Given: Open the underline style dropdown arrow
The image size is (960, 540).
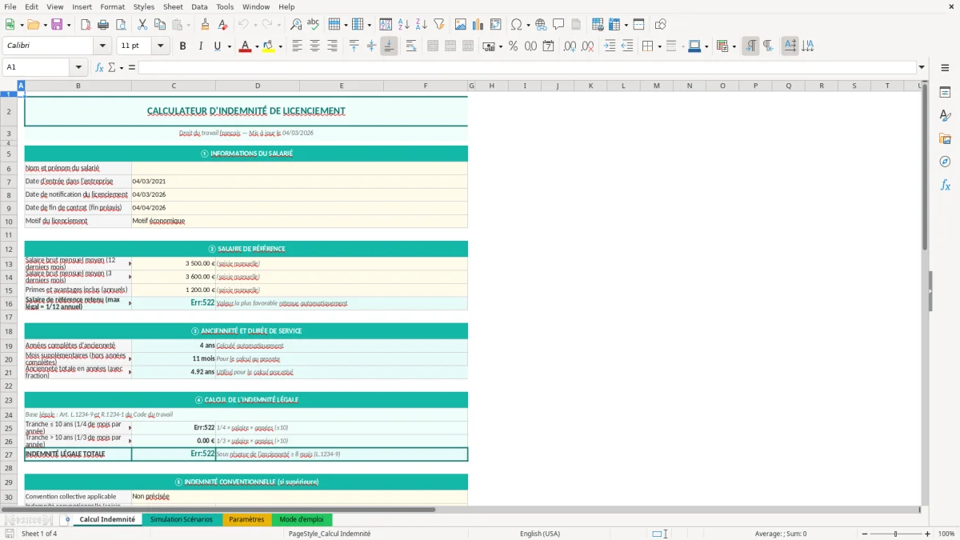Looking at the screenshot, I should coord(230,46).
